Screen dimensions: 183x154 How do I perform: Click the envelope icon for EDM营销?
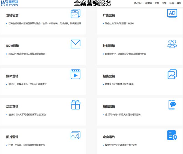(75, 44)
